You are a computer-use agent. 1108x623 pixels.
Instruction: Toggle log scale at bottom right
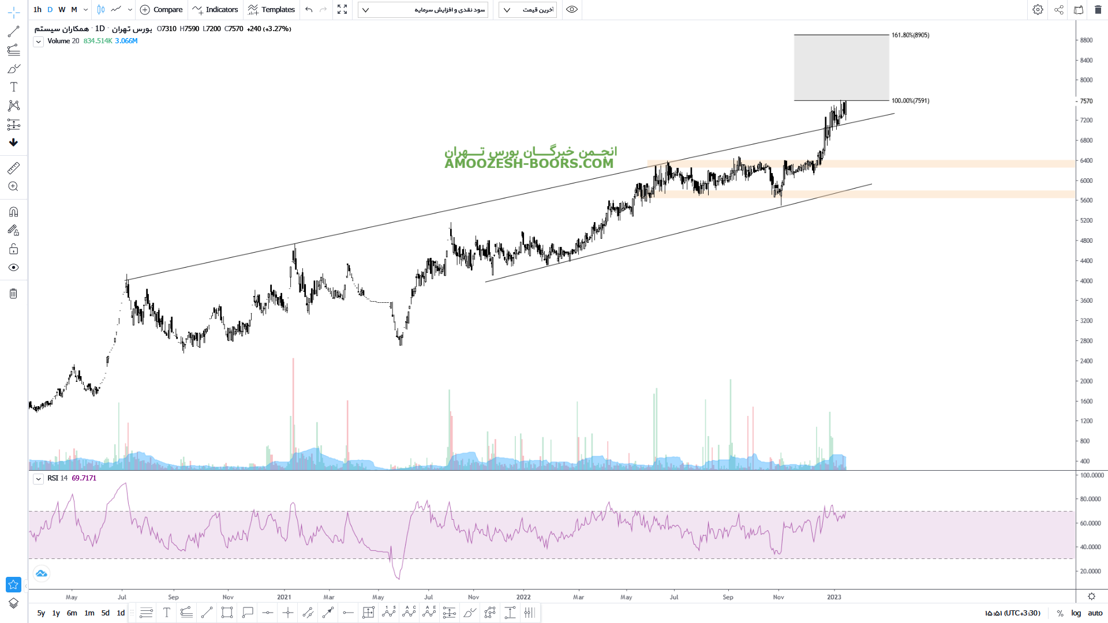tap(1076, 613)
